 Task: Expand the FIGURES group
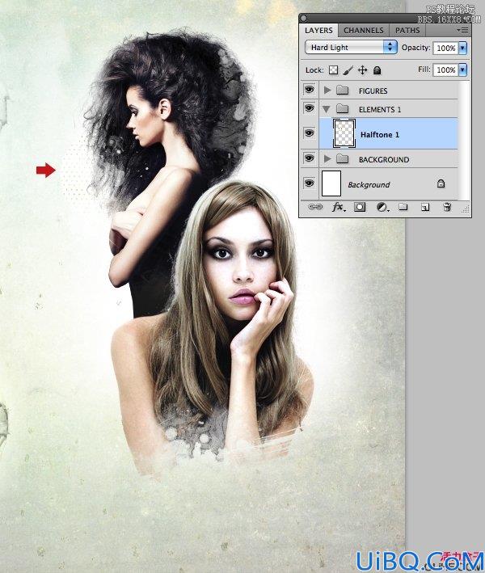[327, 90]
